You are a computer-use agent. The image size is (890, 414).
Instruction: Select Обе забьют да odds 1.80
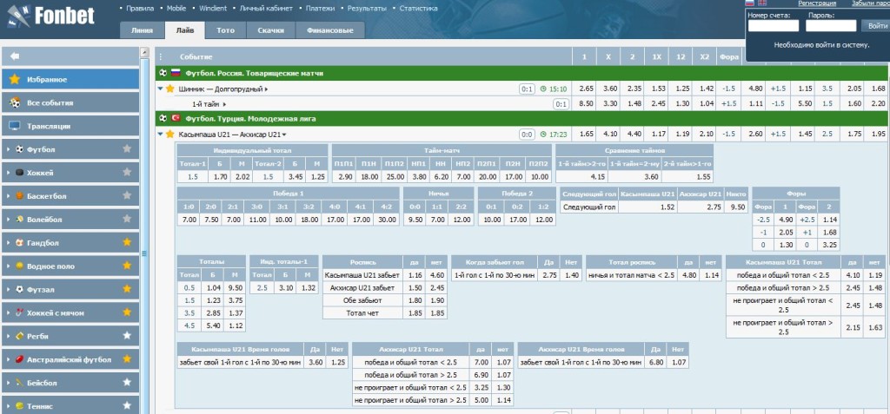(x=414, y=300)
